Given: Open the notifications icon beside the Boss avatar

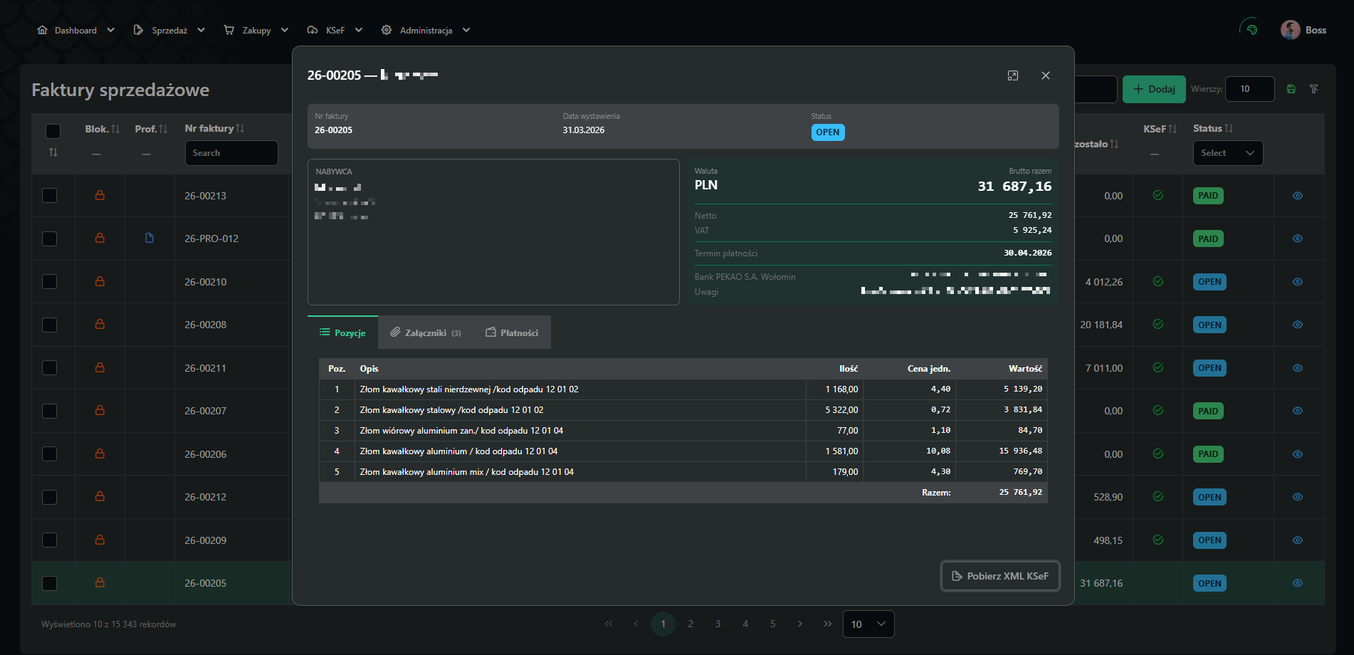Looking at the screenshot, I should click(x=1251, y=30).
